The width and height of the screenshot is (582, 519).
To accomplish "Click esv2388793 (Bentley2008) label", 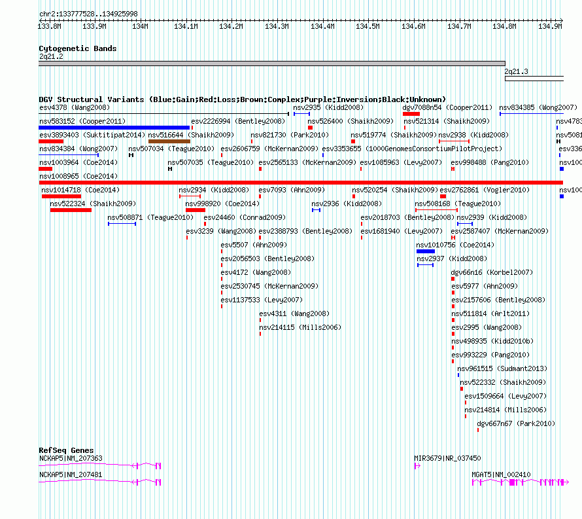I will [x=305, y=231].
